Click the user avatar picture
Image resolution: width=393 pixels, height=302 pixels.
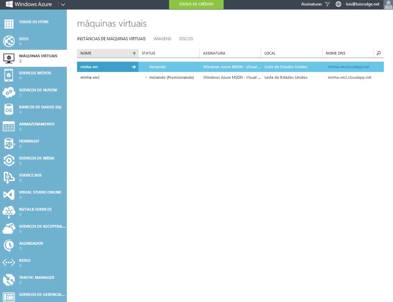tap(388, 4)
